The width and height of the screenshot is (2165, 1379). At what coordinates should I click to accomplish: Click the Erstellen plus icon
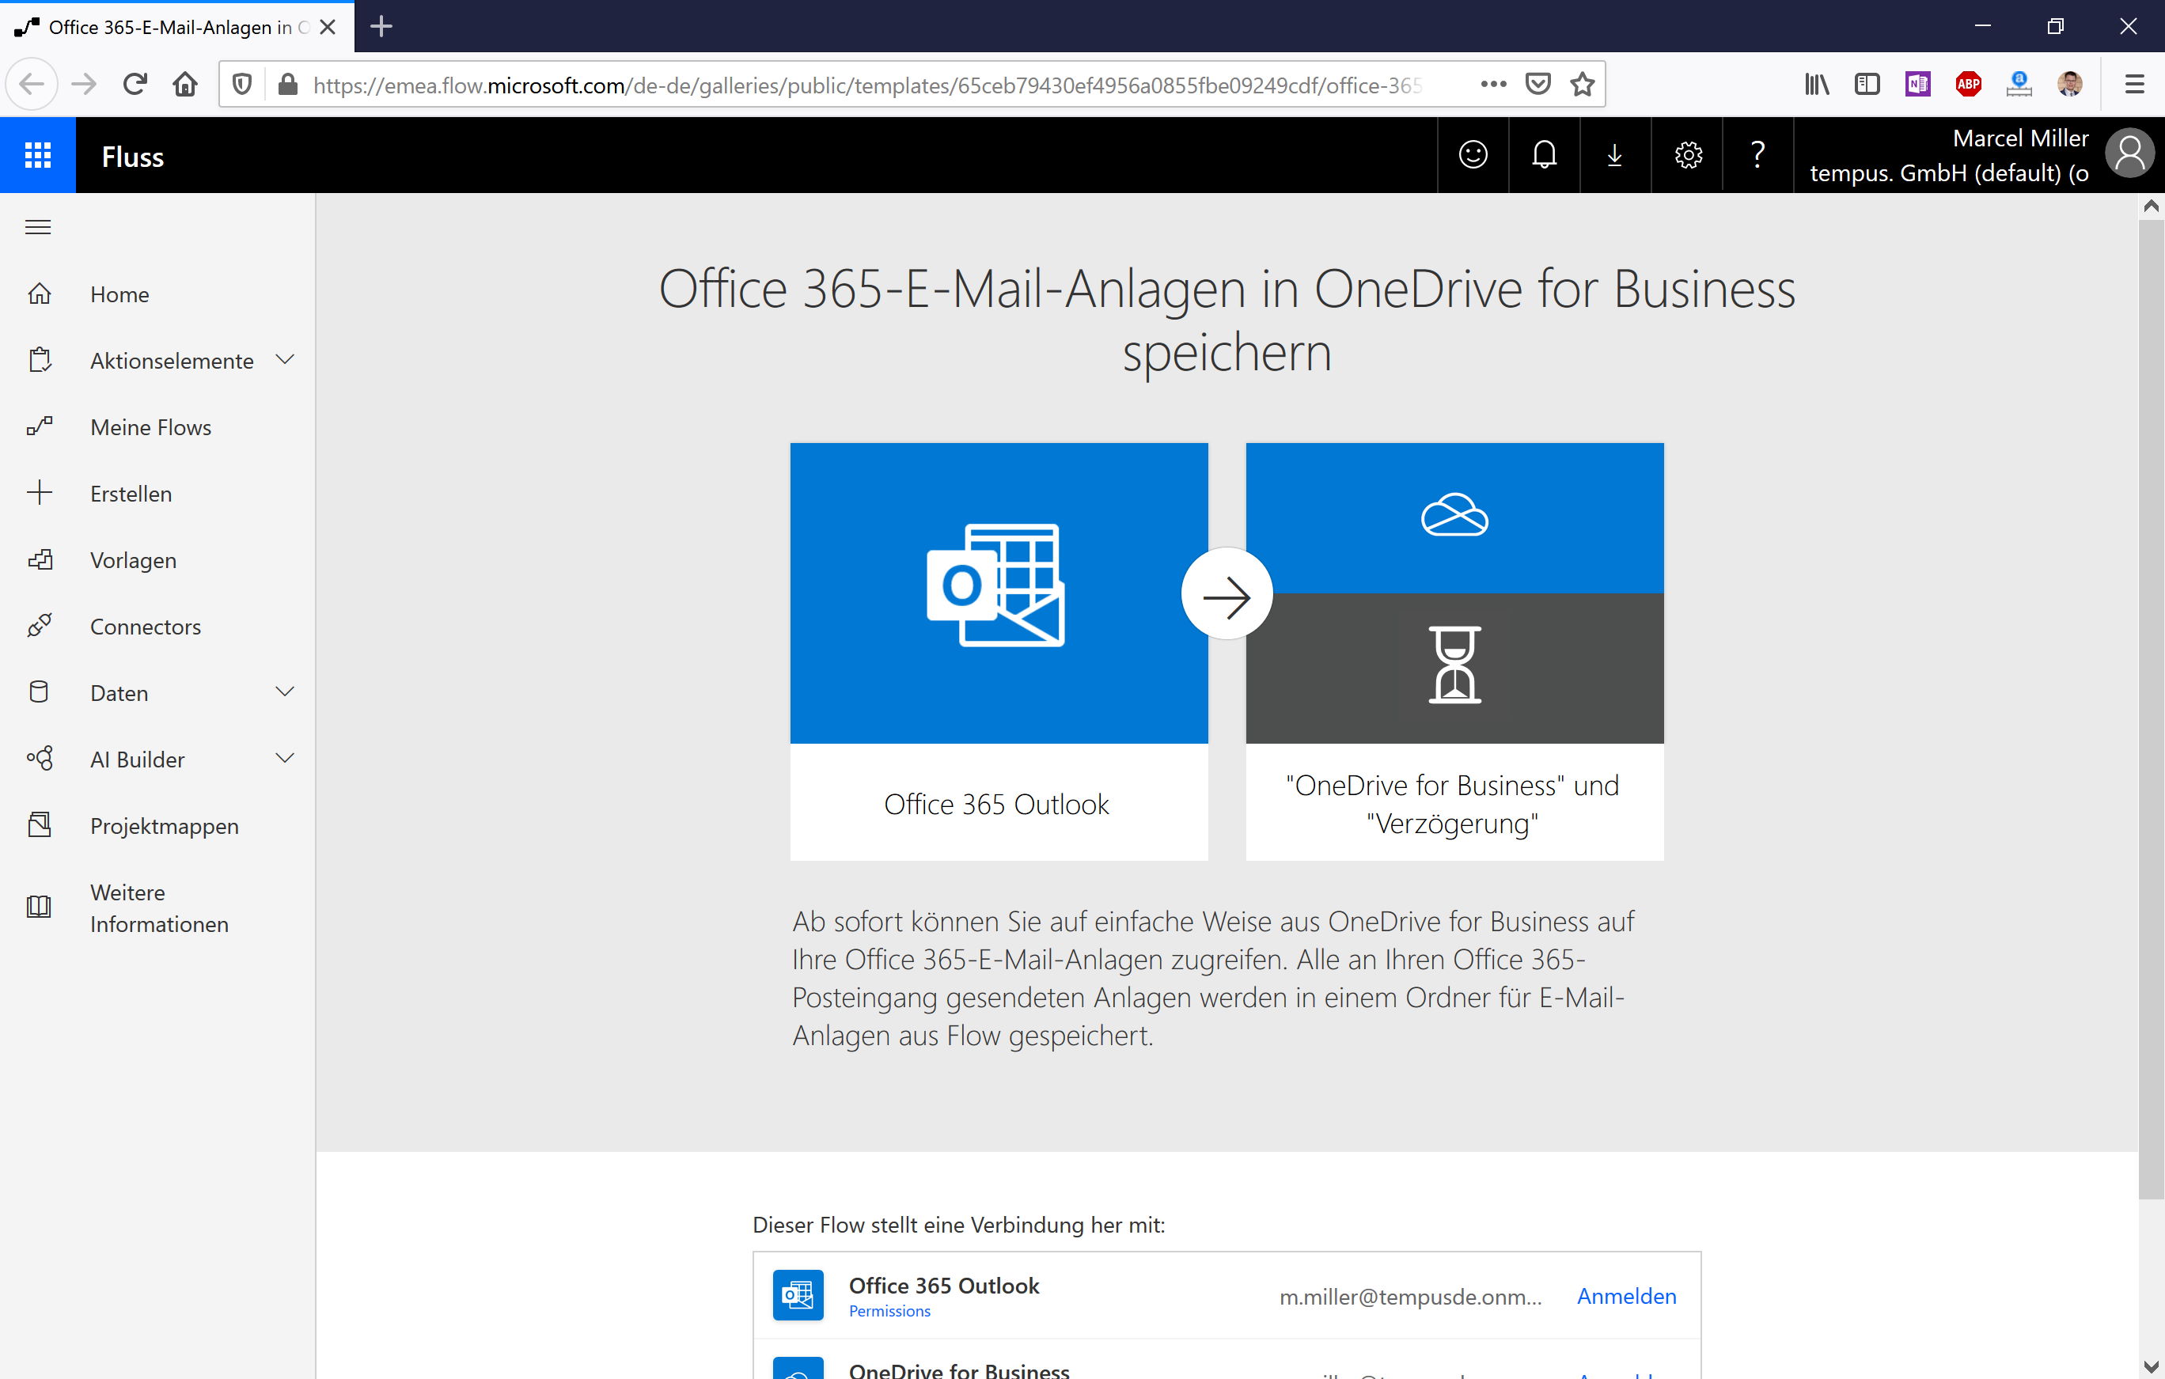[x=40, y=493]
